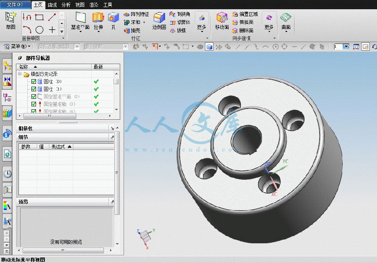377x263 pixels.
Task: Click the 参数 column header
Action: pos(28,147)
